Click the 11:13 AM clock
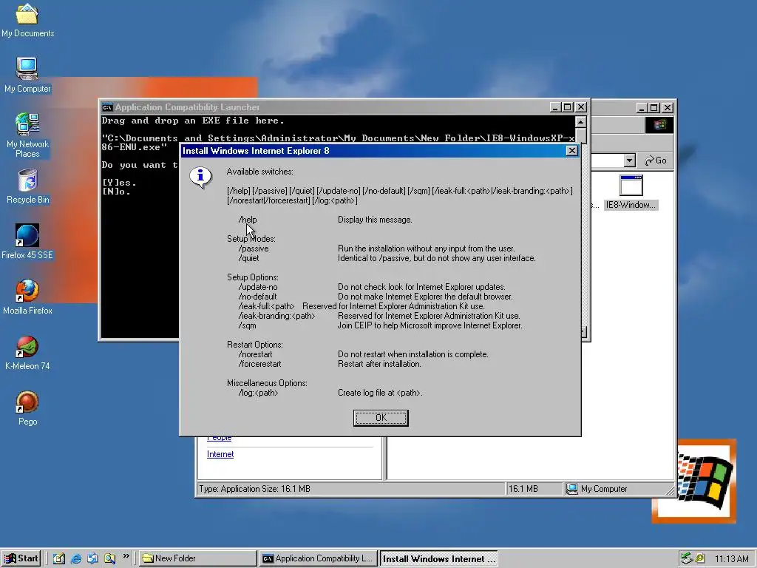The width and height of the screenshot is (757, 568). [731, 559]
